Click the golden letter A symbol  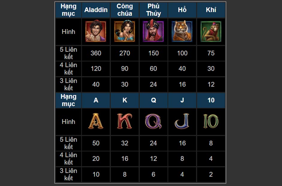click(96, 121)
